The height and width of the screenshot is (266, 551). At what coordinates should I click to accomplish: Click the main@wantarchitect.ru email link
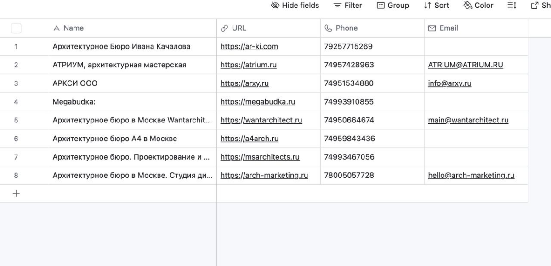coord(468,120)
